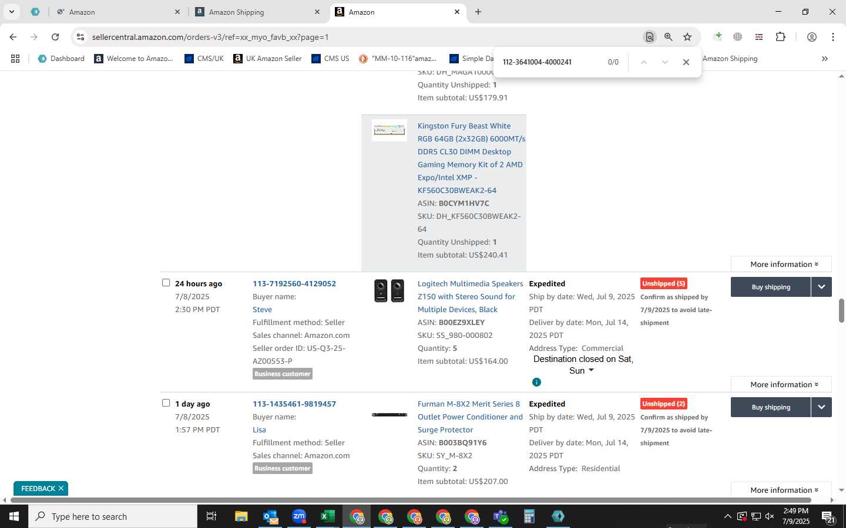The image size is (846, 528).
Task: Open Task View on the taskbar
Action: (211, 516)
